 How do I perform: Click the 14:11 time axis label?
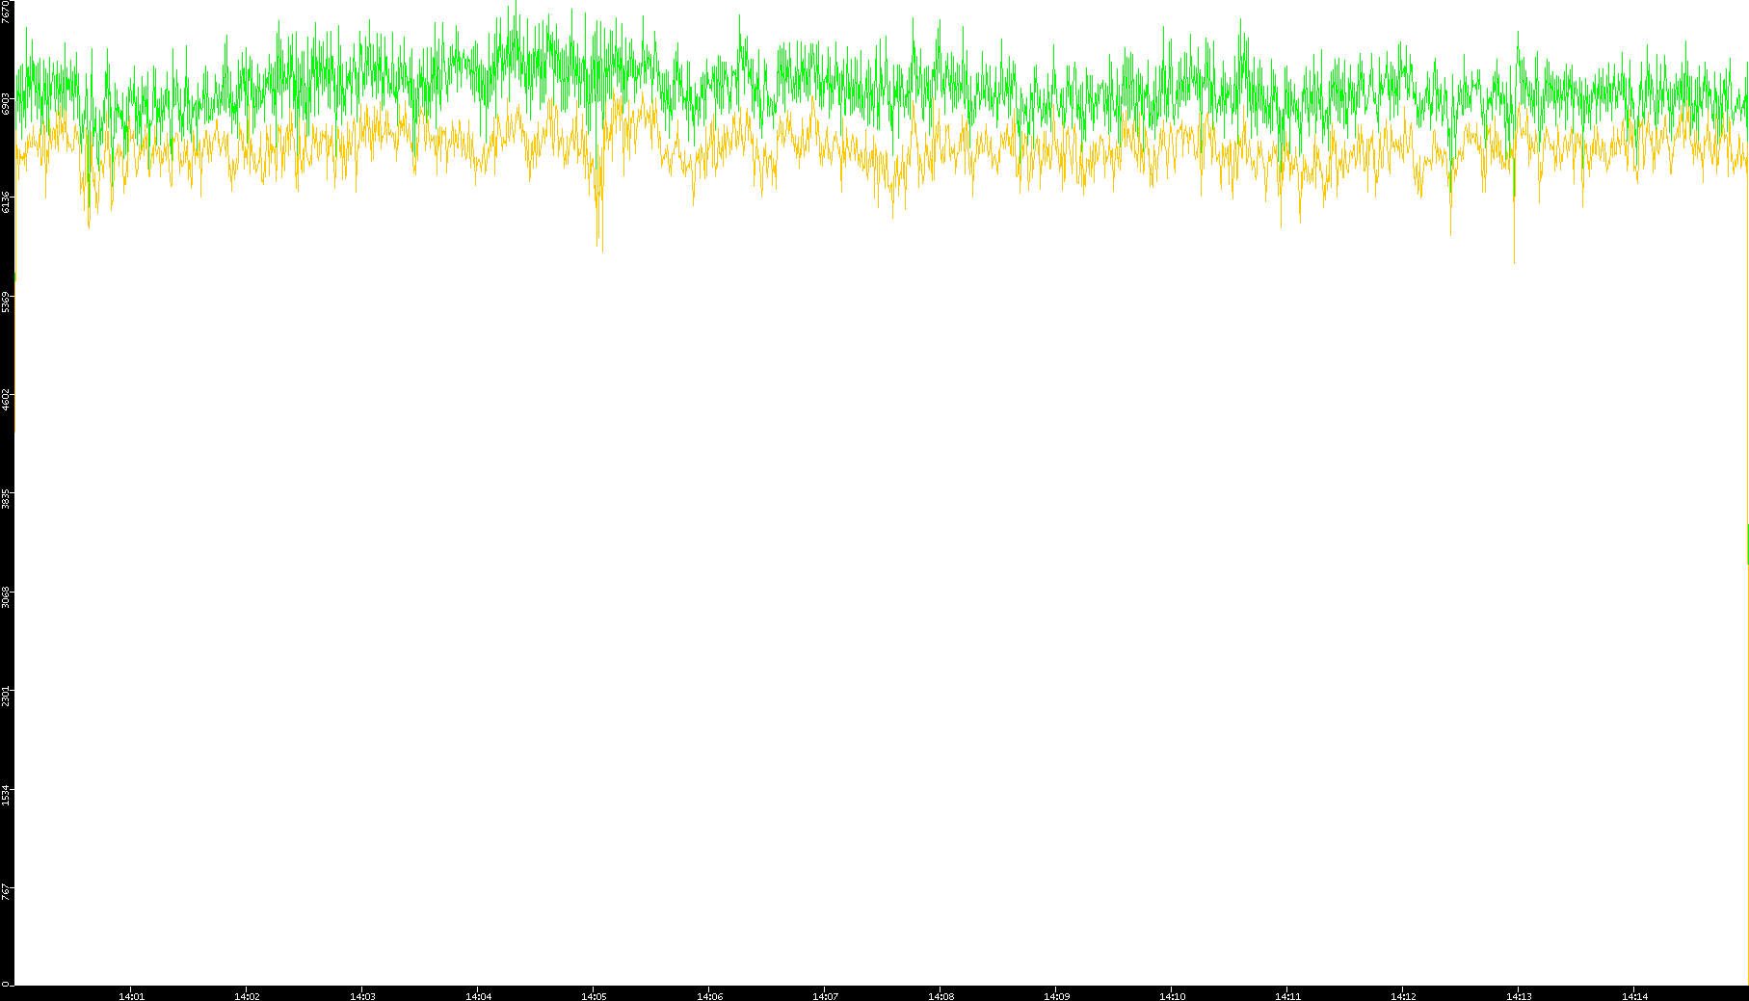click(1287, 996)
